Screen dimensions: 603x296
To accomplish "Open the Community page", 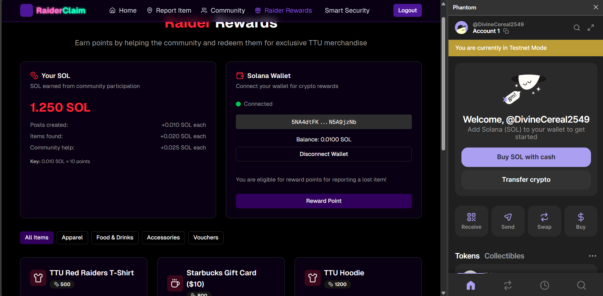I will pos(223,10).
